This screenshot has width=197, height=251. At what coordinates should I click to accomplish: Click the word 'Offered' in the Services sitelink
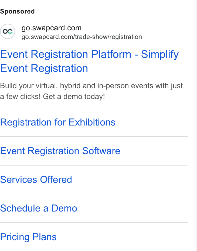[56, 179]
